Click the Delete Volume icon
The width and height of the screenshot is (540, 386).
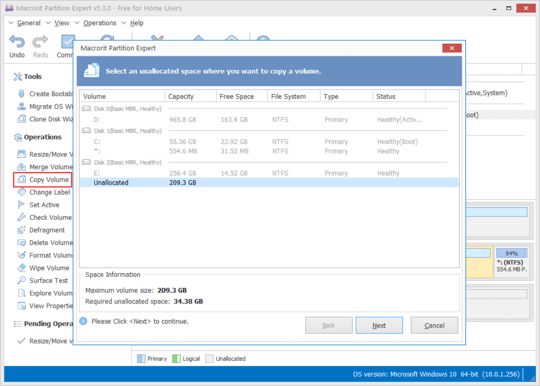[22, 243]
